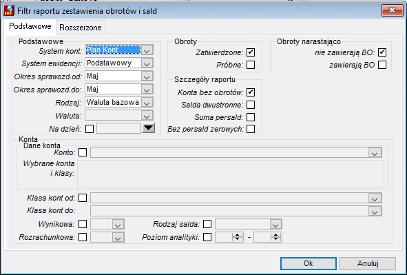Check the Salda dwustronne option
The image size is (407, 275).
(251, 105)
